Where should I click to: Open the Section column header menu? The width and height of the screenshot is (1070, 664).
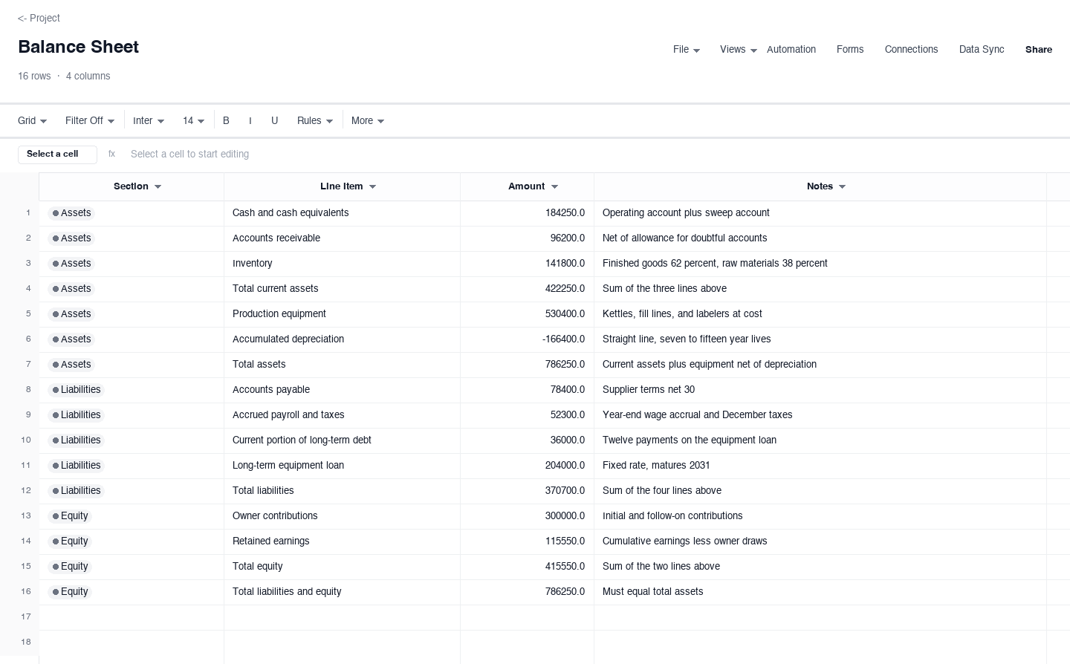point(158,186)
